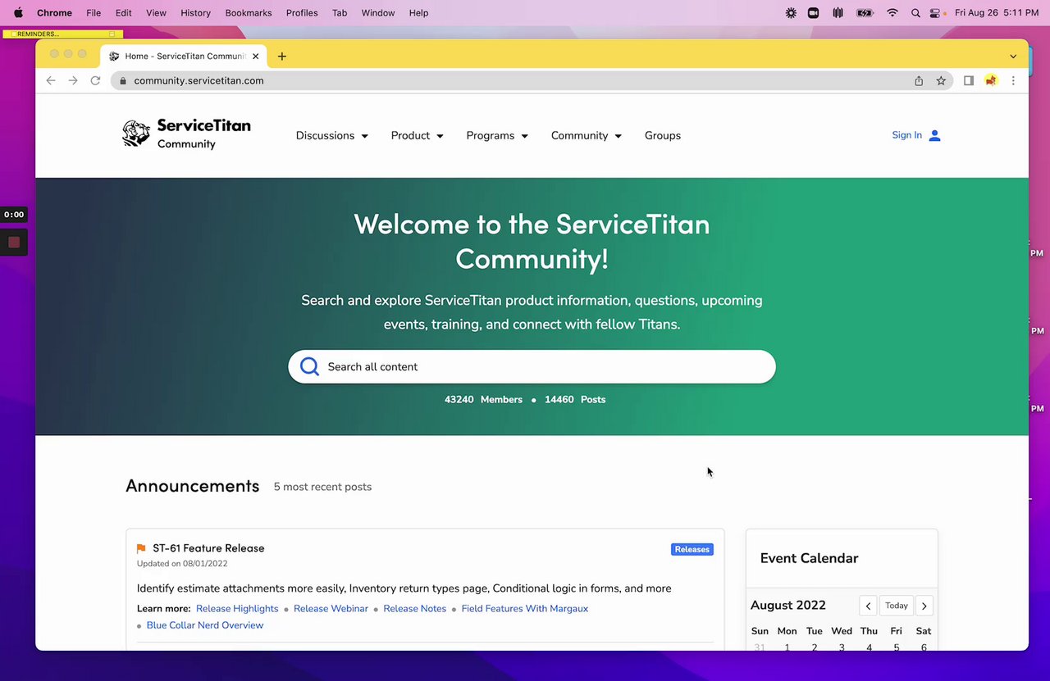Click the Sign In link
The image size is (1050, 681).
coord(906,135)
